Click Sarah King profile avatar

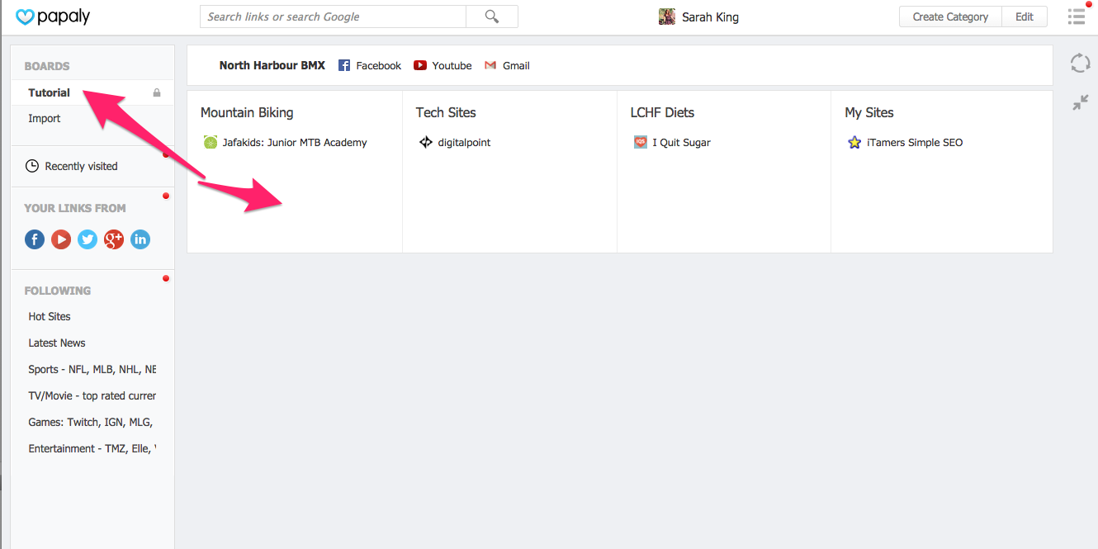click(667, 17)
